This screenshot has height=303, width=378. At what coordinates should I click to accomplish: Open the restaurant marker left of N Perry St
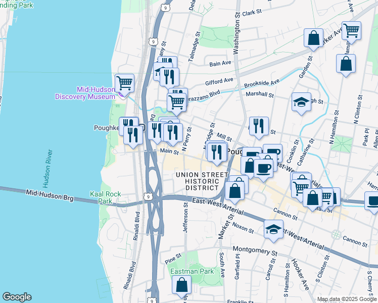(x=173, y=133)
